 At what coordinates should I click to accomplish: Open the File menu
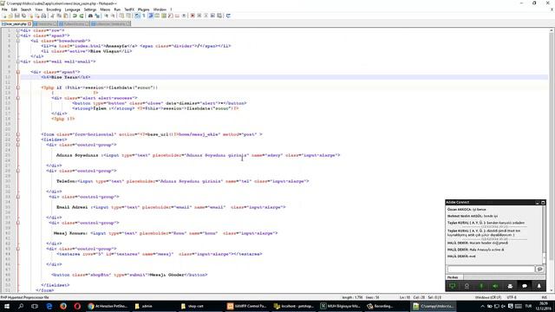(x=4, y=10)
